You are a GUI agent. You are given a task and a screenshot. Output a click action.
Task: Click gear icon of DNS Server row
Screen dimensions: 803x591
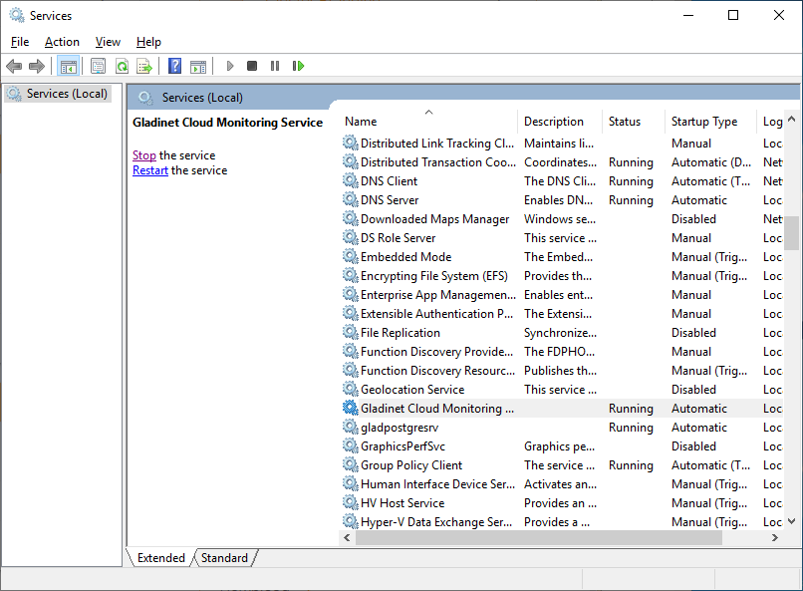351,199
